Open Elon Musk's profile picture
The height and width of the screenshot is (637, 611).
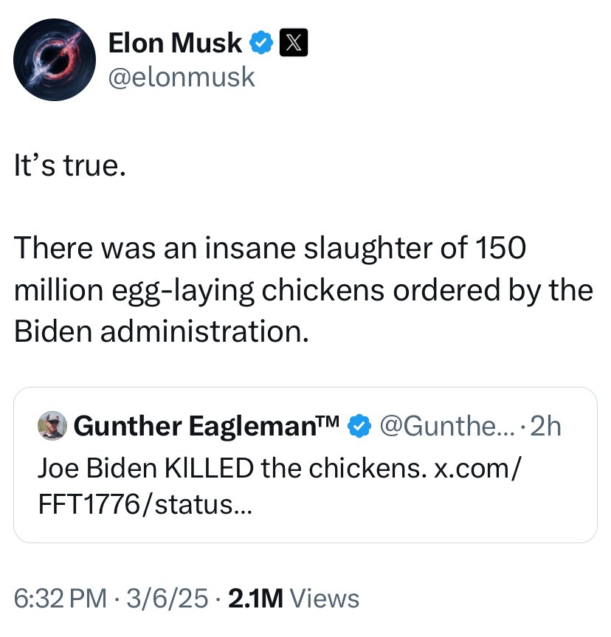tap(56, 61)
